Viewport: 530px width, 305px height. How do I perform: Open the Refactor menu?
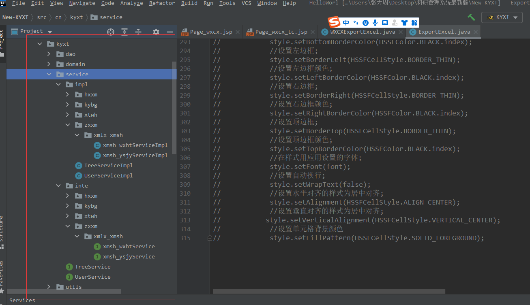162,3
